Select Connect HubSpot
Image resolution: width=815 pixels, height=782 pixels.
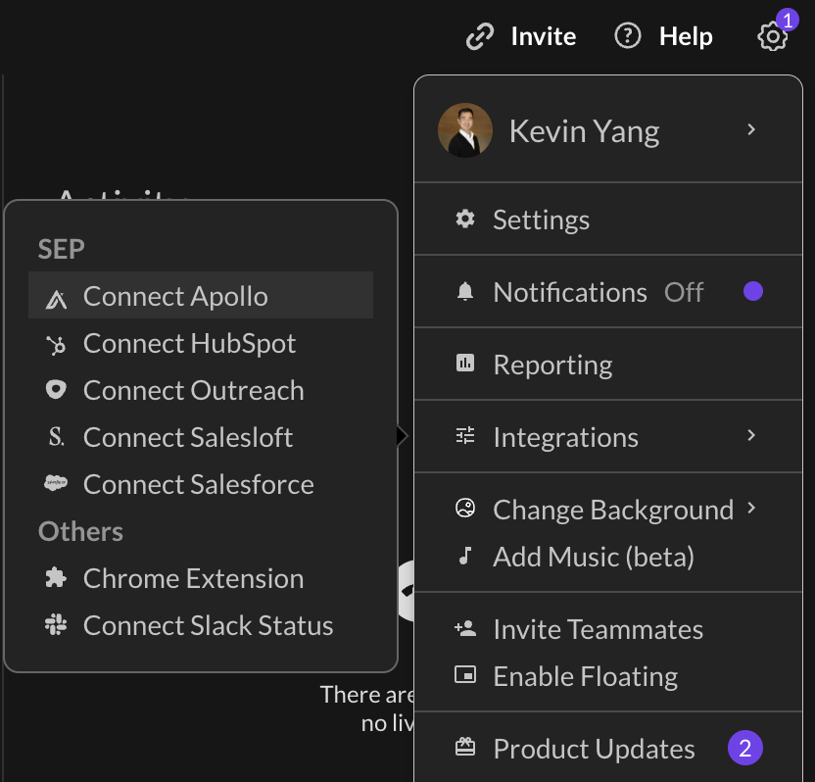[x=201, y=343]
